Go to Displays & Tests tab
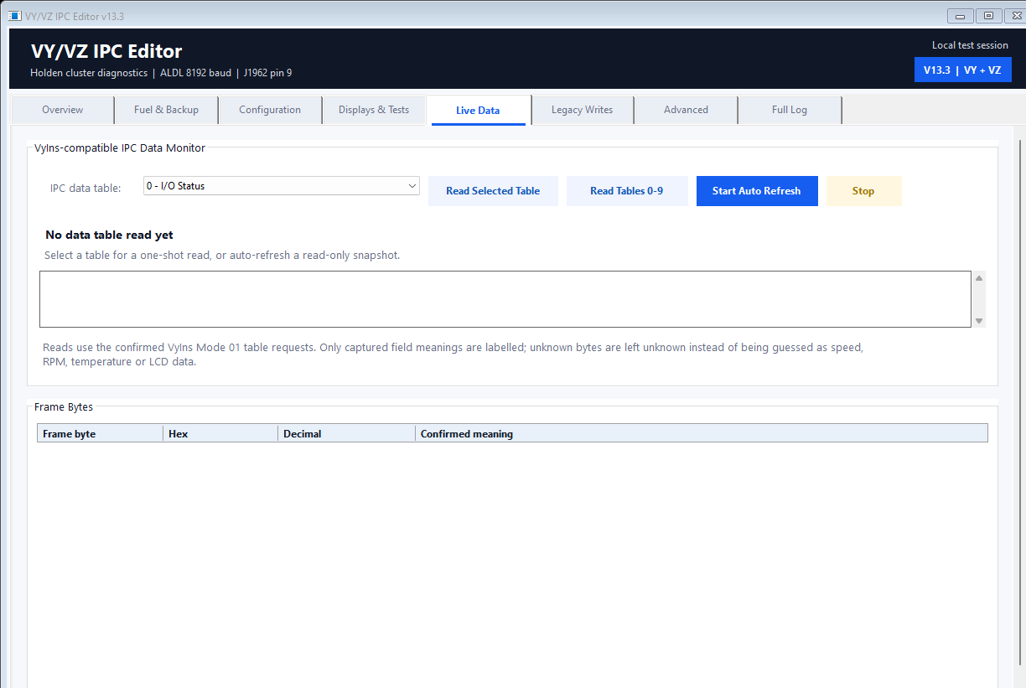Screen dimensions: 1026x688 click(x=374, y=110)
